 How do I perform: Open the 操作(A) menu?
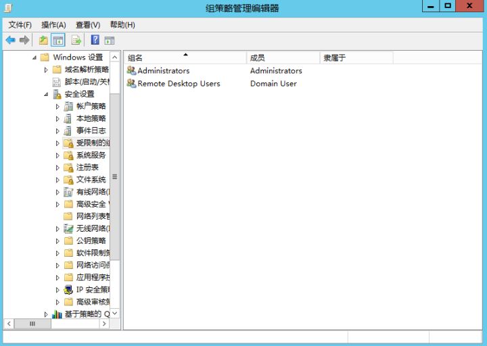53,25
